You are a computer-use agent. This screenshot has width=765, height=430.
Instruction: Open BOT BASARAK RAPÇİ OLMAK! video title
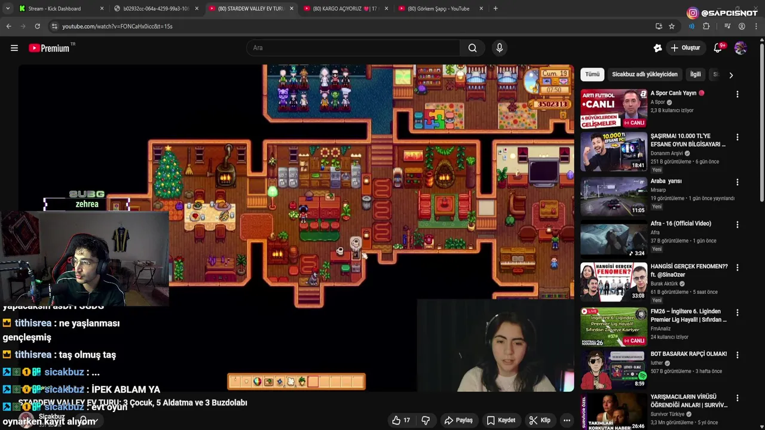click(x=688, y=354)
